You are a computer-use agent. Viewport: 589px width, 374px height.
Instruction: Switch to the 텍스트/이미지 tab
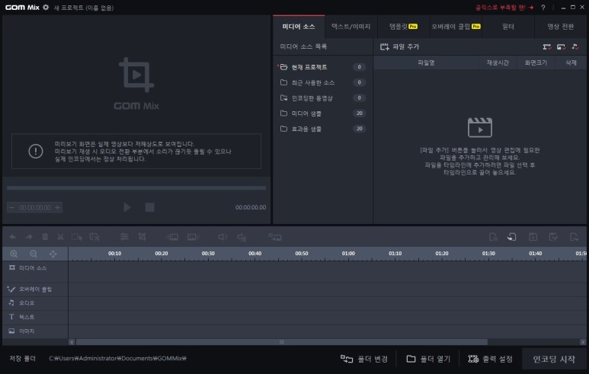[351, 27]
